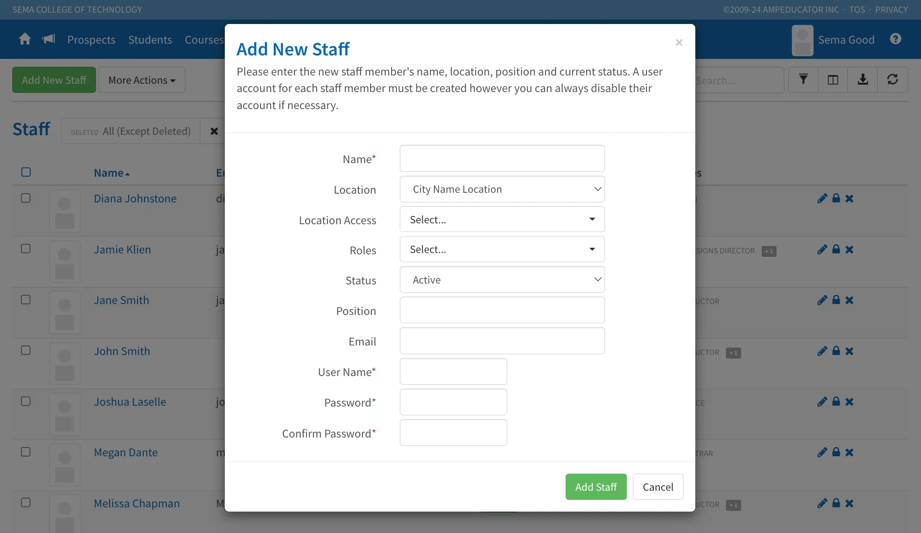Download the staff list

pos(863,80)
